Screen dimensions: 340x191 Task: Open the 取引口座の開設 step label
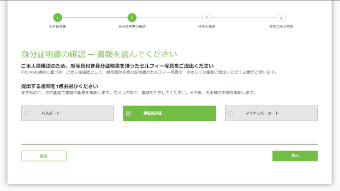click(281, 27)
